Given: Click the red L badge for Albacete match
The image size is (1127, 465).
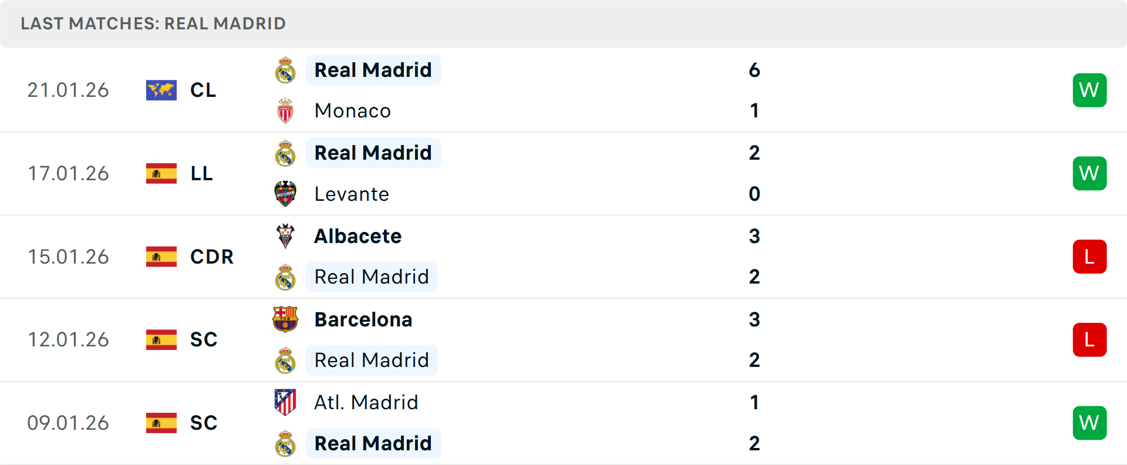Looking at the screenshot, I should pos(1089,257).
